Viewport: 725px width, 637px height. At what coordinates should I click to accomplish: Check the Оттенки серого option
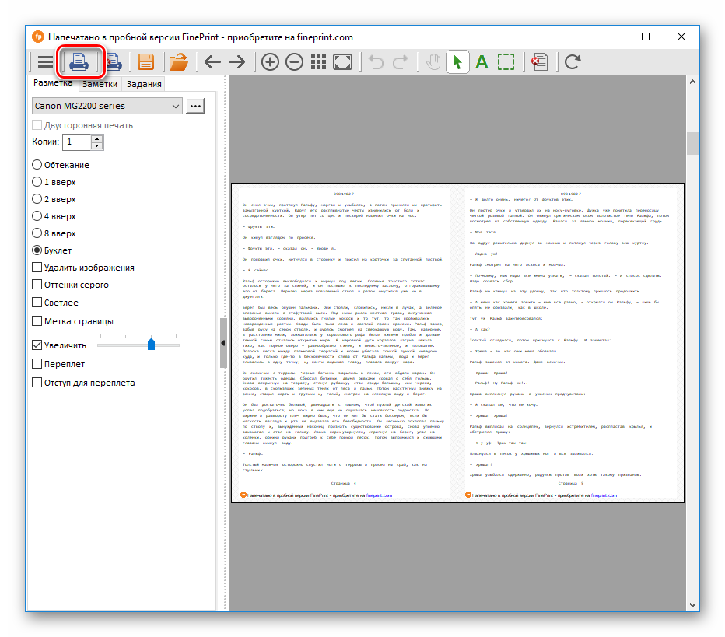point(37,285)
